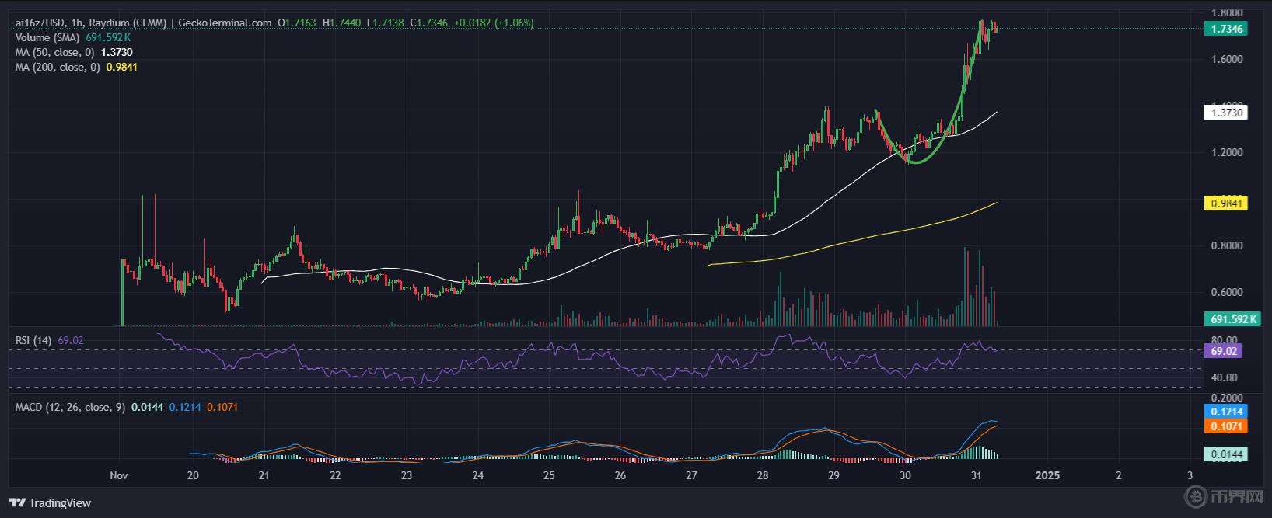This screenshot has height=518, width=1272.
Task: Select the MA (50, close, 0) legend
Action: [54, 52]
